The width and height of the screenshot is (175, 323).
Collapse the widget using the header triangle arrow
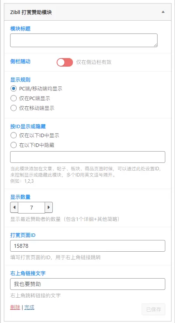pos(163,12)
